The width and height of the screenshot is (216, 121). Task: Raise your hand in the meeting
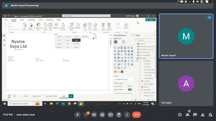click(119, 115)
